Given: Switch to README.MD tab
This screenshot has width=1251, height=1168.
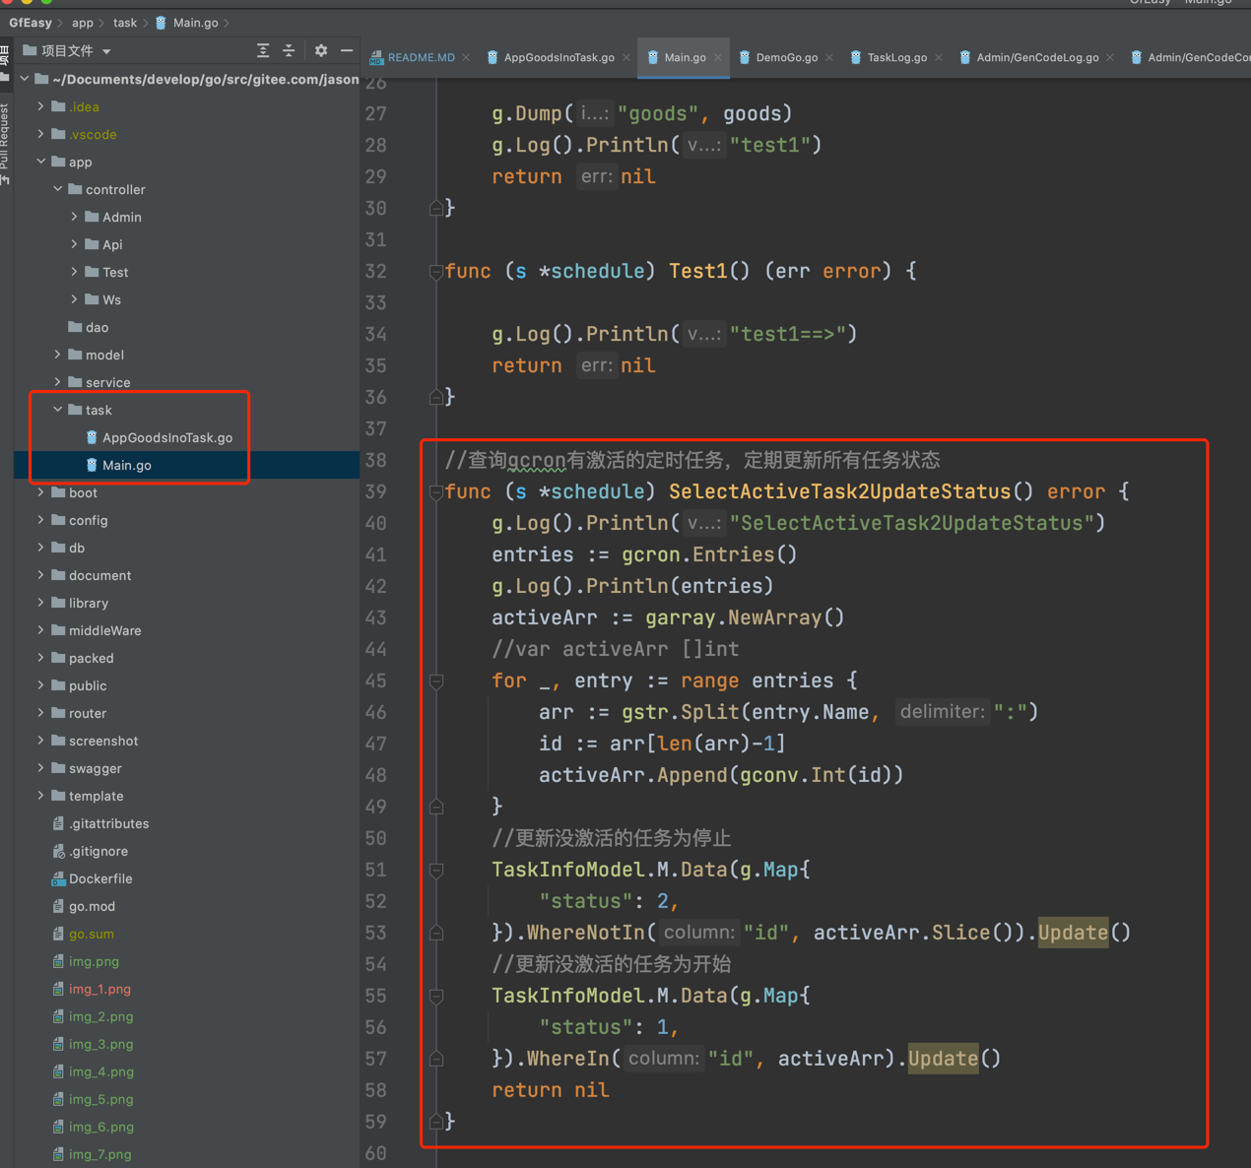Looking at the screenshot, I should pyautogui.click(x=413, y=57).
